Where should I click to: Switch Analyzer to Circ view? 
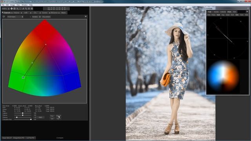tap(237, 15)
